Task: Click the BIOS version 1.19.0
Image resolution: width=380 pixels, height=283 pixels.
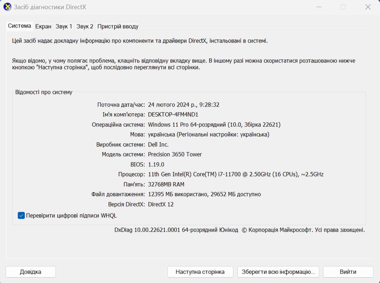Action: coord(156,164)
